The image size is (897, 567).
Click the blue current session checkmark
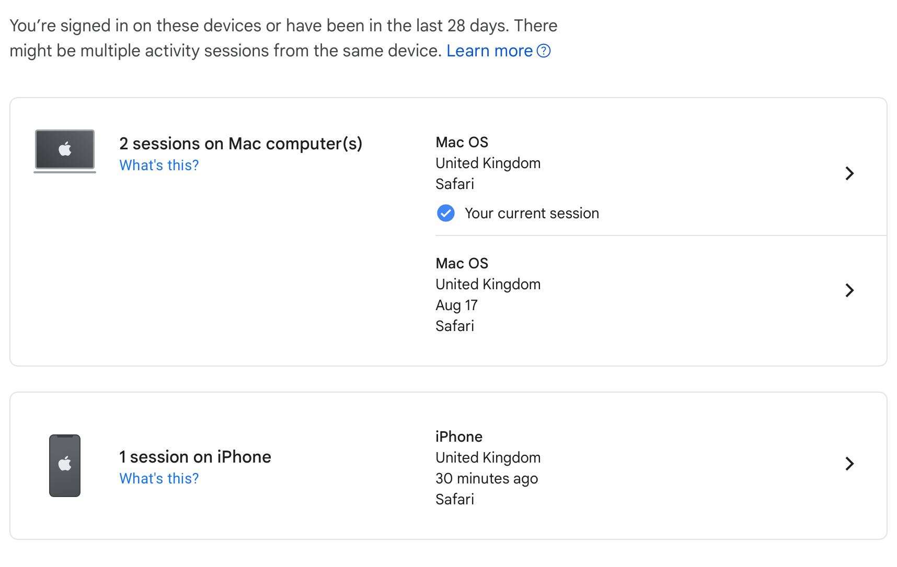point(445,213)
